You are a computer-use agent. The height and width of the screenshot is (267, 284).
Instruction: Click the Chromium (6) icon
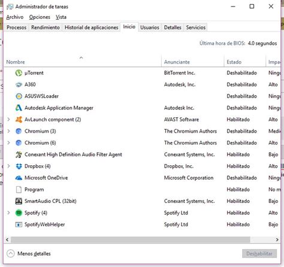[19, 143]
